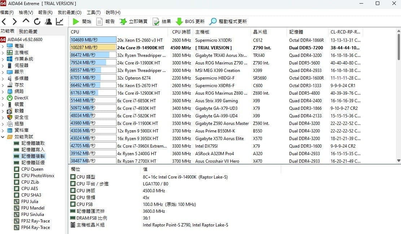Start benchmark with green 開始 button

point(82,22)
